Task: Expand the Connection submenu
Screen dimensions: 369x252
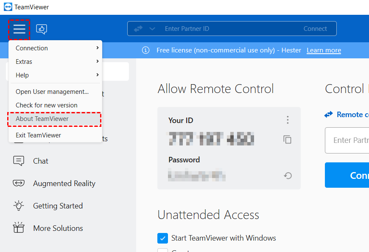Action: point(55,48)
